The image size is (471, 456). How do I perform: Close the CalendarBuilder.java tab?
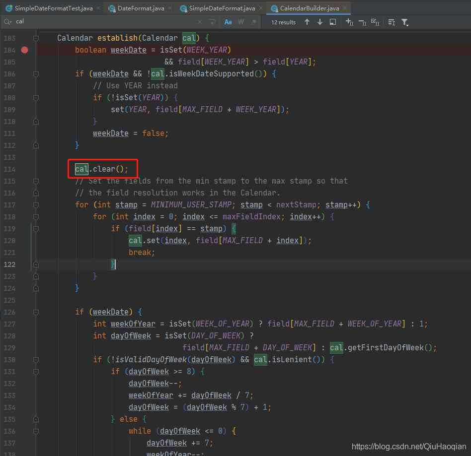click(345, 8)
